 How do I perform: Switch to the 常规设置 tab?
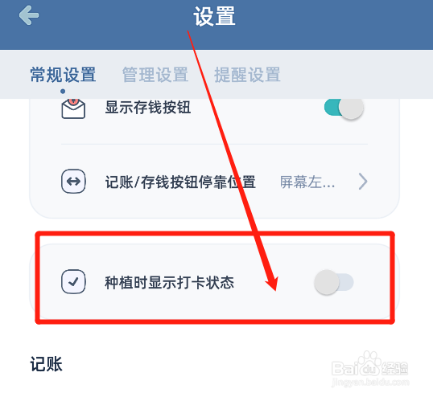tap(63, 75)
